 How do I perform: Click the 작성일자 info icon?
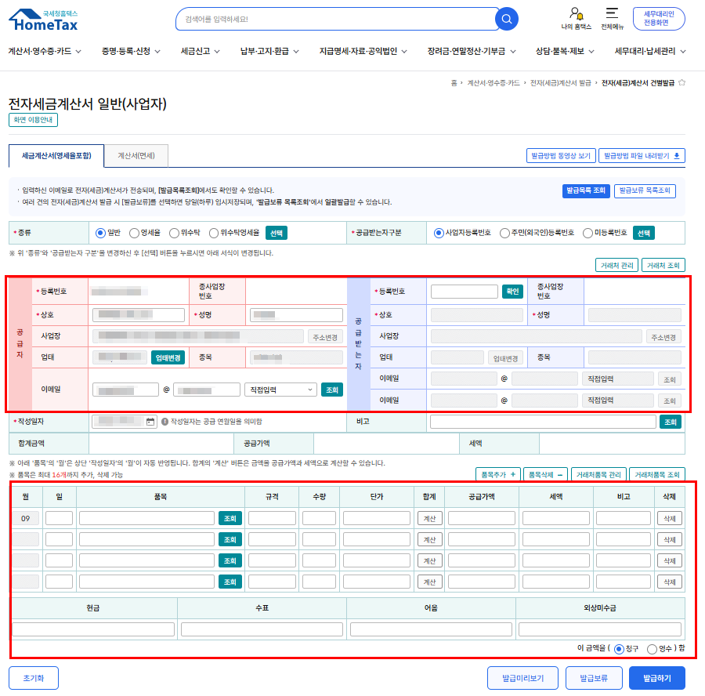pyautogui.click(x=165, y=422)
